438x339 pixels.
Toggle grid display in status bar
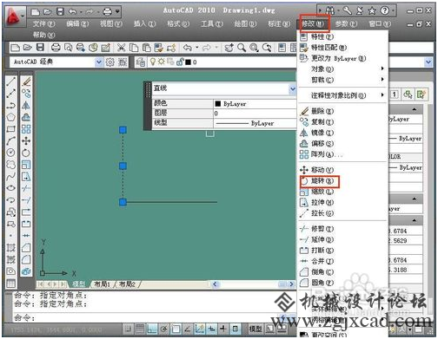pos(140,329)
